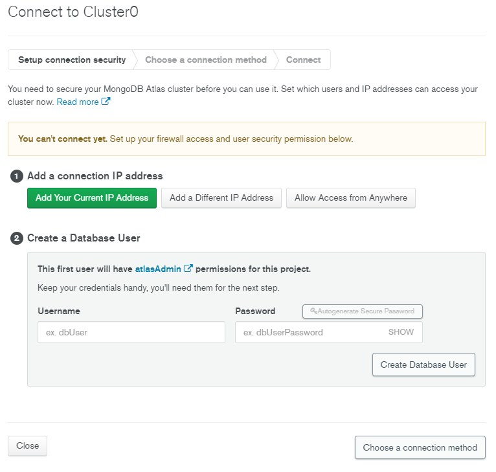Click external link icon next to atlasAdmin
Viewport: 496px width, 472px height.
(188, 269)
